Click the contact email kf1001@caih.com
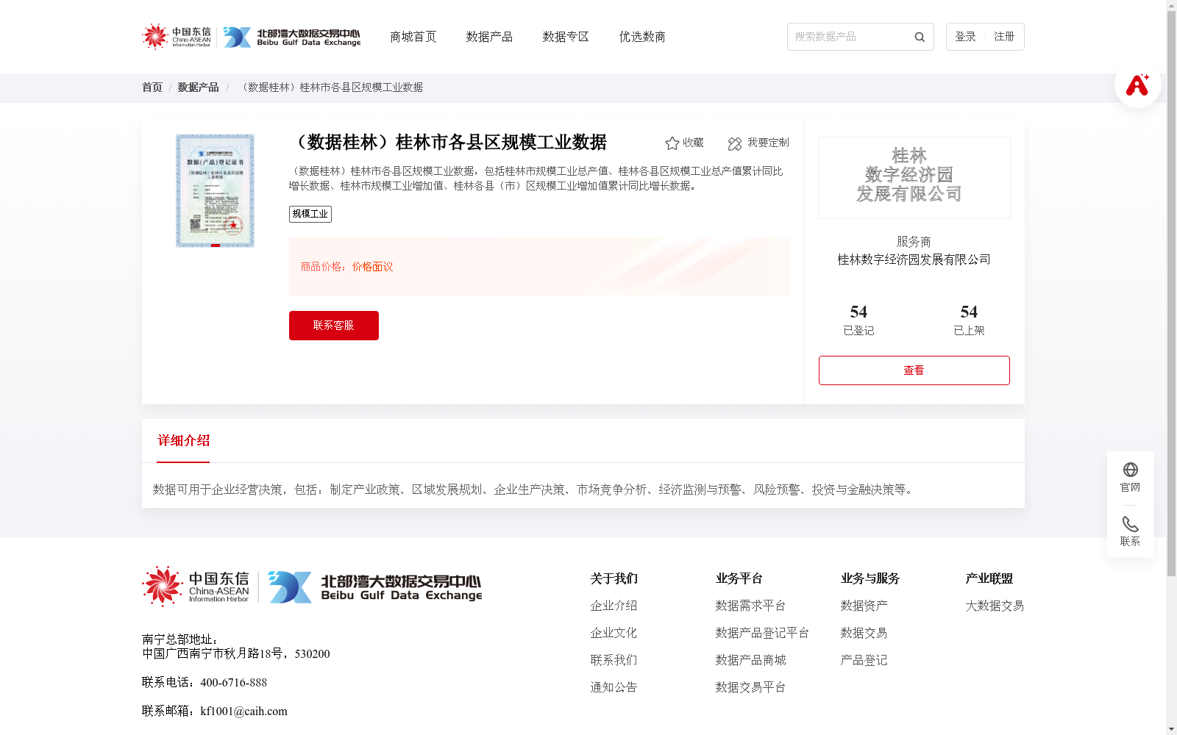Image resolution: width=1177 pixels, height=735 pixels. pyautogui.click(x=243, y=711)
